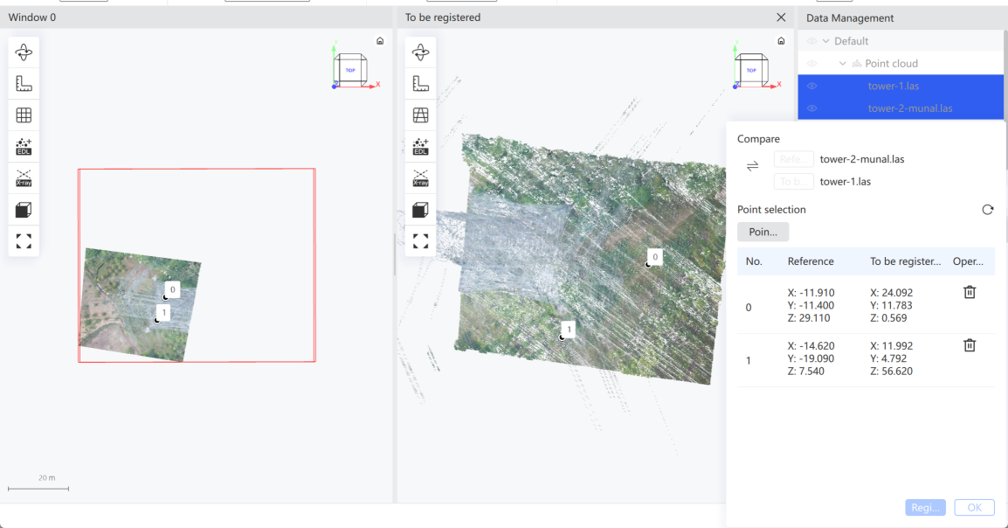Click To be registered value Z: 56.620
The width and height of the screenshot is (1008, 528).
tap(891, 371)
